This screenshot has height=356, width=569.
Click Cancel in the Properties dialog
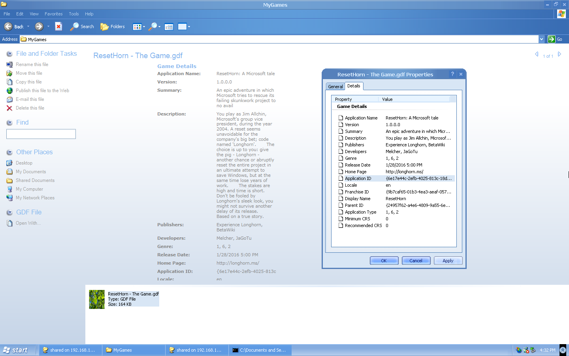tap(416, 261)
